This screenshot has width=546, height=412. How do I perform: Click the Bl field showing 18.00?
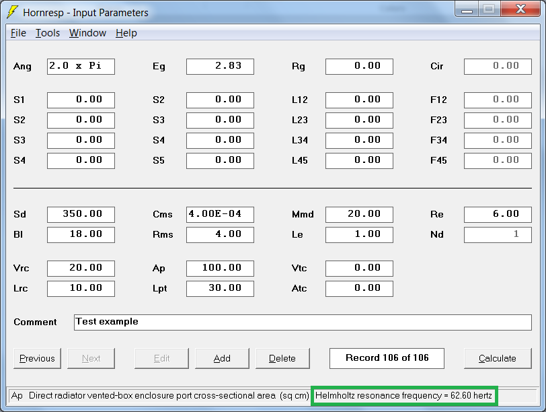(x=81, y=235)
